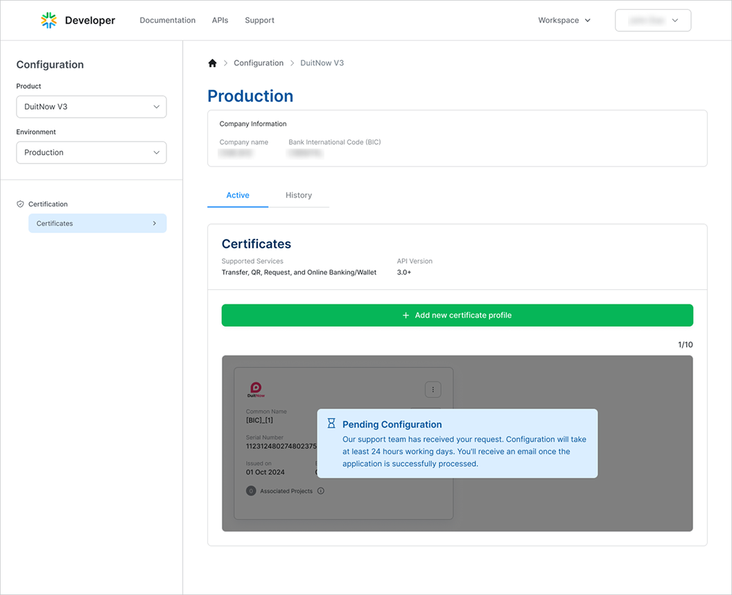The height and width of the screenshot is (595, 732).
Task: Click the Developer portal logo icon
Action: pyautogui.click(x=49, y=20)
